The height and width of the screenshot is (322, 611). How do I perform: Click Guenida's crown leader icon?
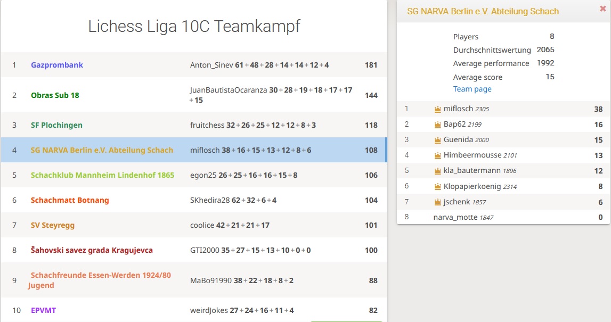437,140
